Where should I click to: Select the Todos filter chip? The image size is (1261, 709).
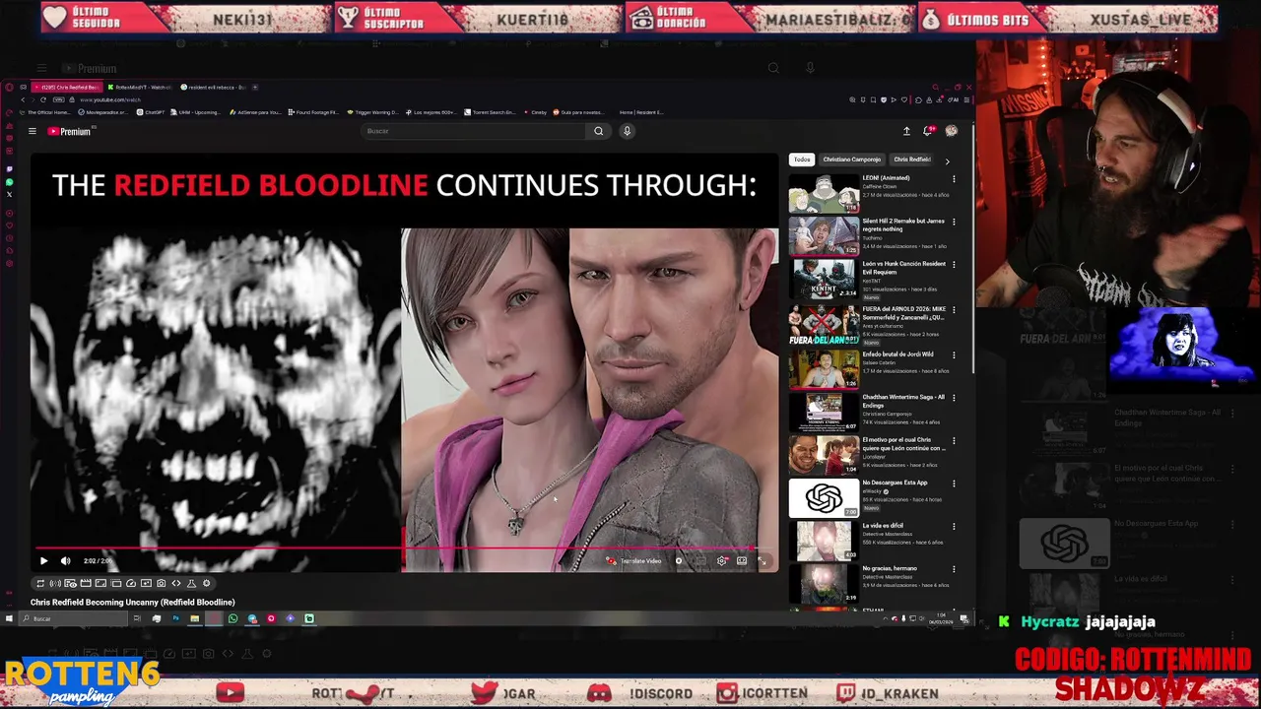click(802, 160)
